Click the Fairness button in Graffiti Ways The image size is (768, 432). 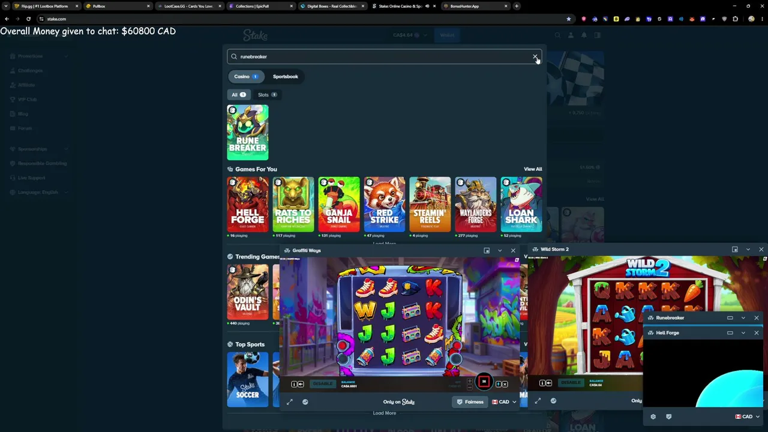(x=470, y=402)
